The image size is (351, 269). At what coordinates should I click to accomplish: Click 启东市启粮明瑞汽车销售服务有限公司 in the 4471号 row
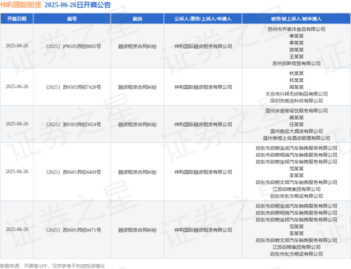pyautogui.click(x=297, y=213)
